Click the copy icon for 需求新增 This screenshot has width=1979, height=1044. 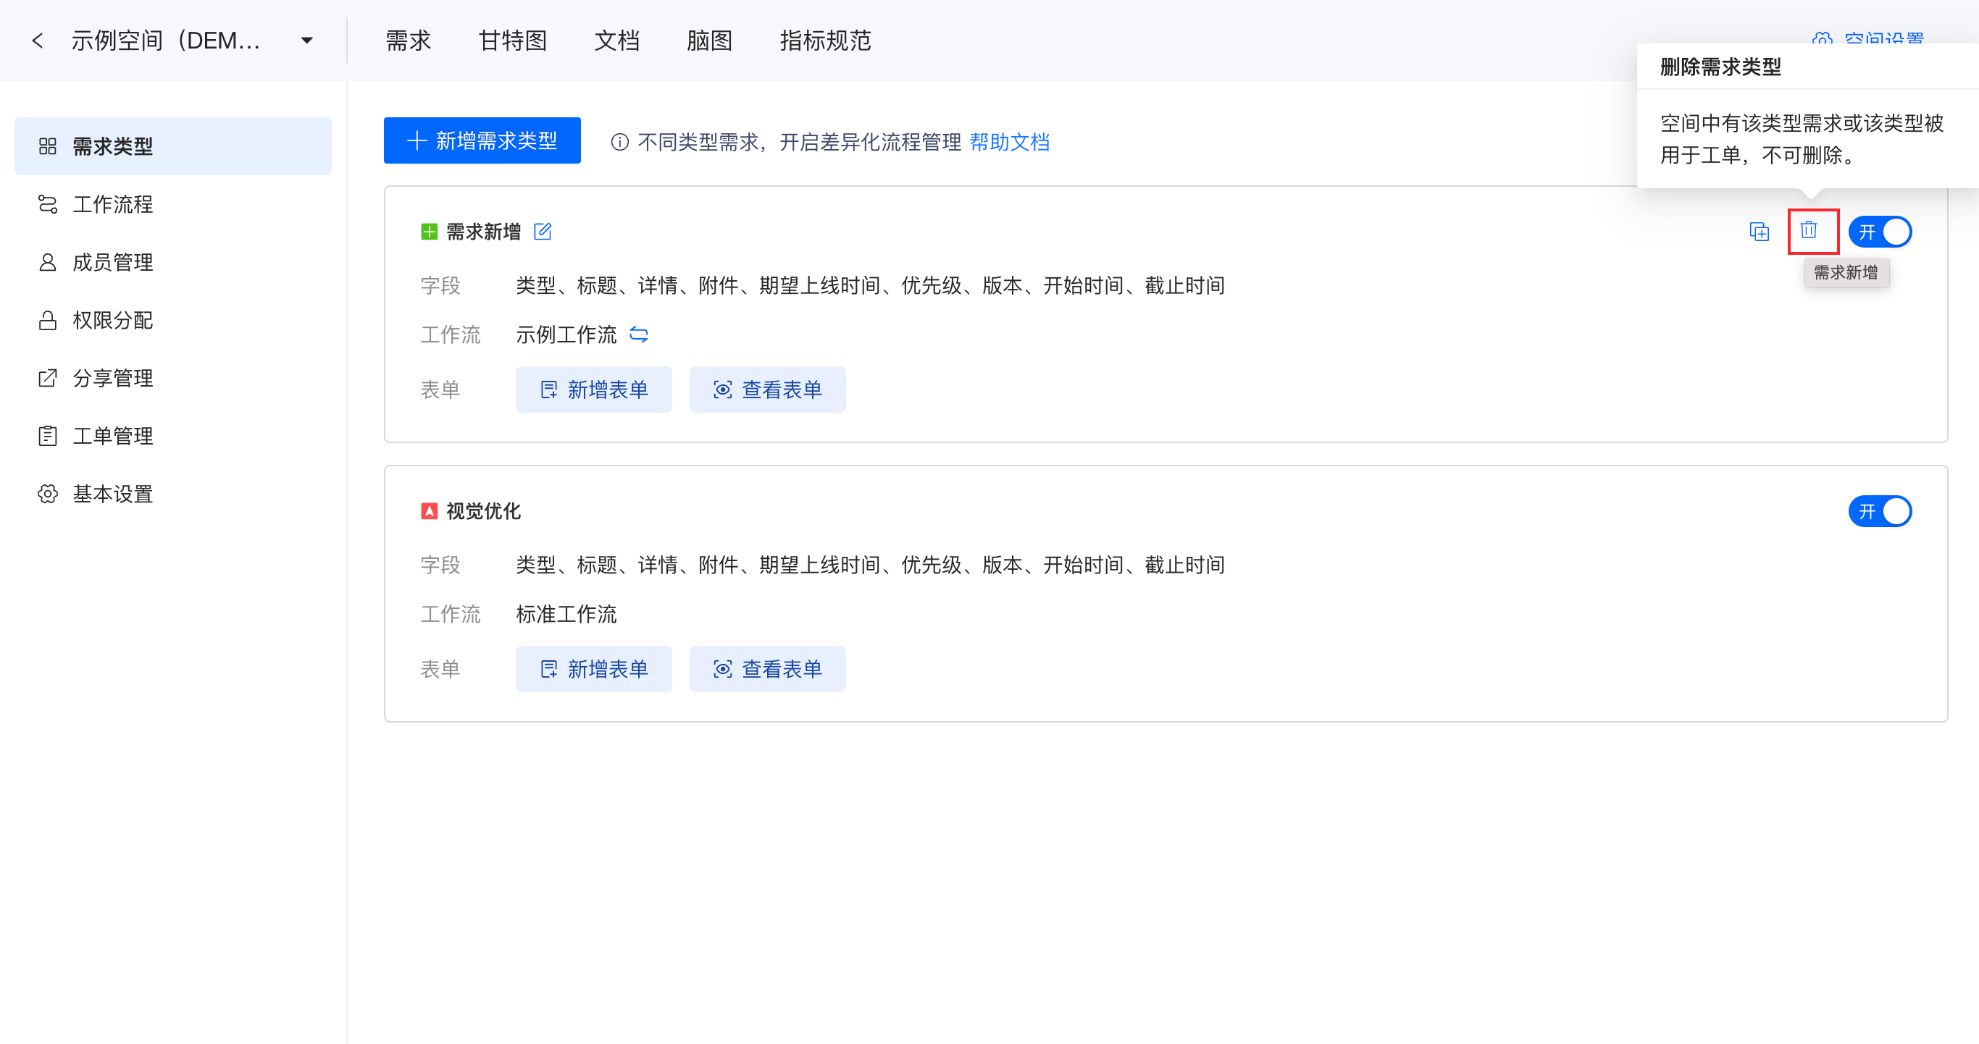click(x=1759, y=231)
